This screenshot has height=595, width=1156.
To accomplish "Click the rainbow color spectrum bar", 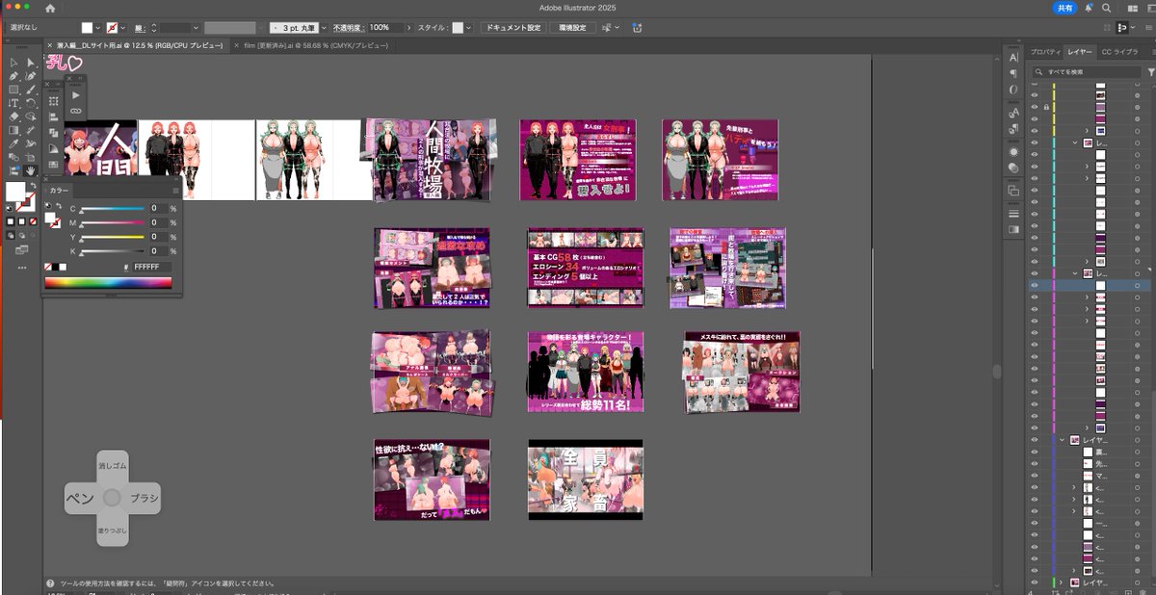I will click(108, 283).
